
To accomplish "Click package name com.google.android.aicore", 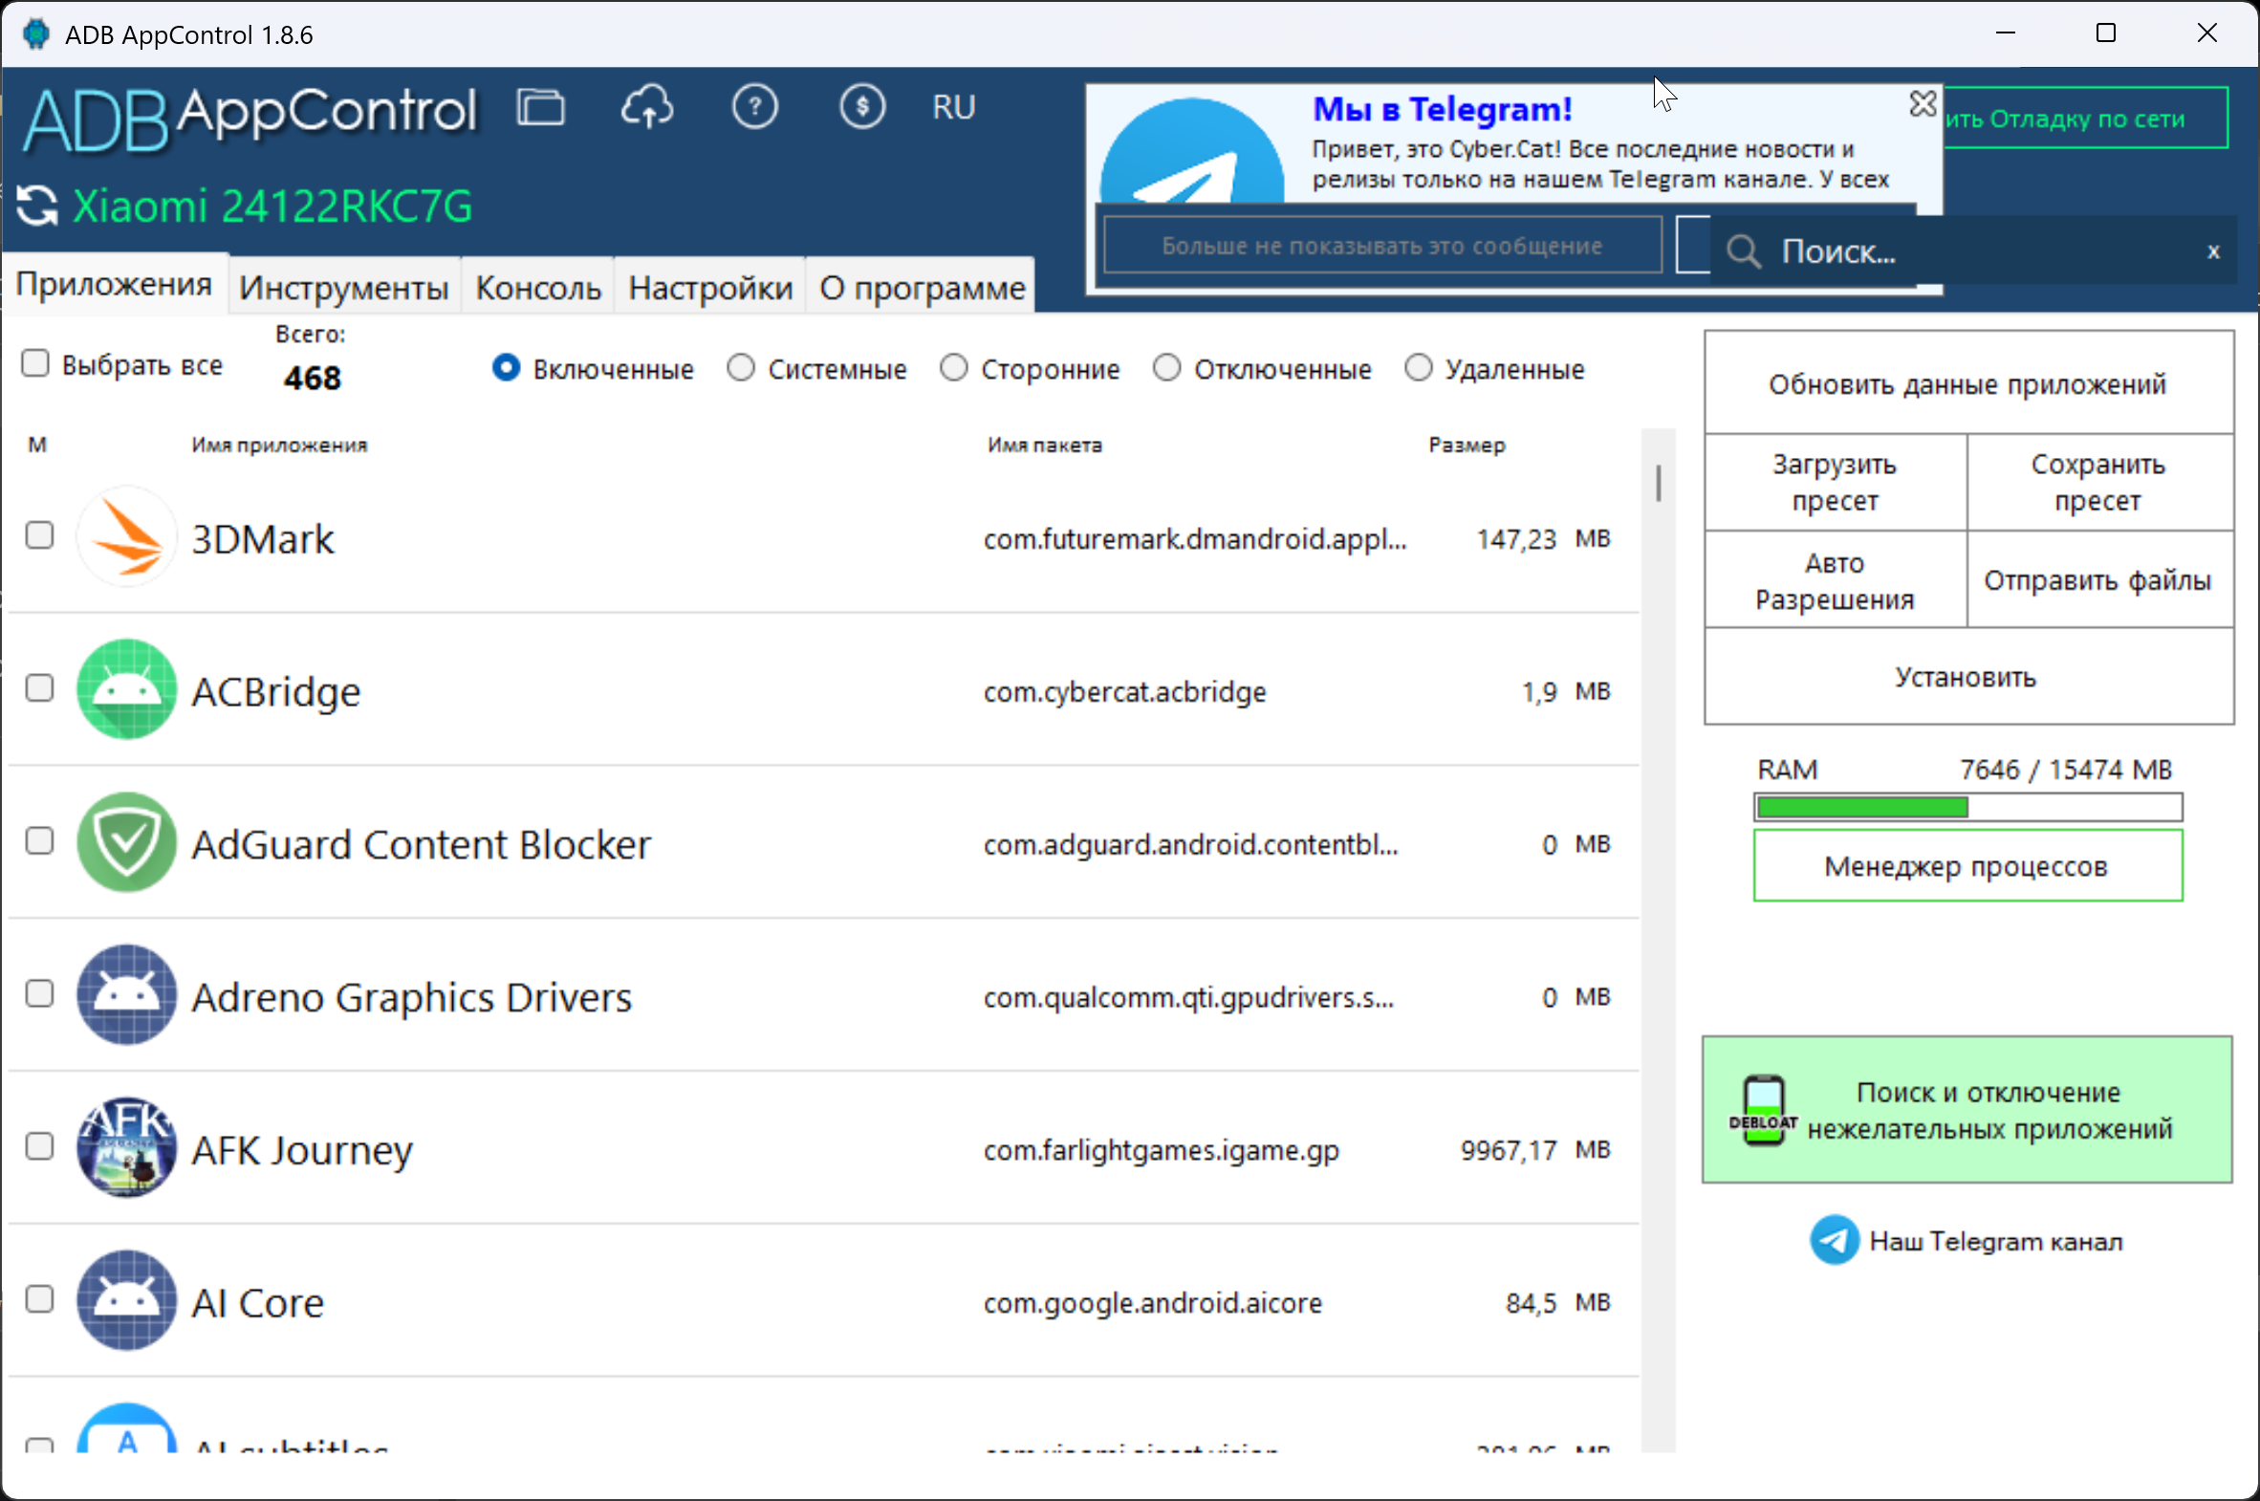I will 1153,1303.
